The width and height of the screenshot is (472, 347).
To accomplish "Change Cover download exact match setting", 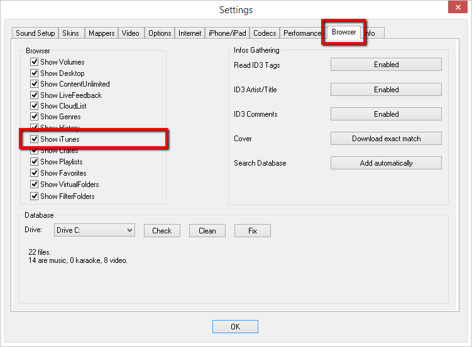I will 386,139.
